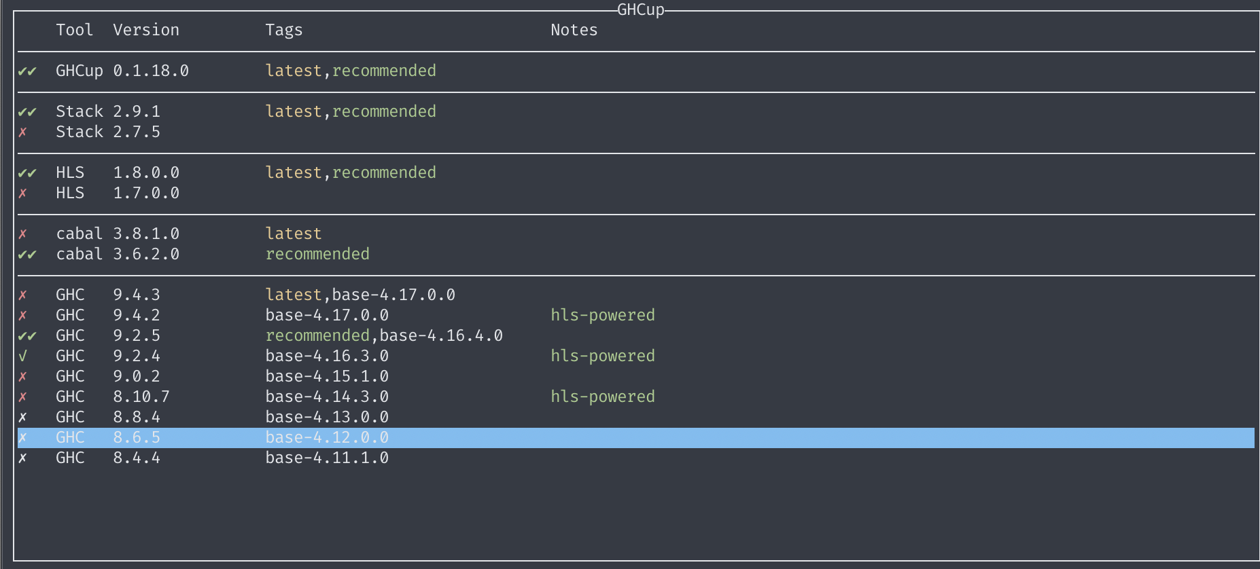Click the latest tag on cabal 3.8.1.0
The height and width of the screenshot is (569, 1260).
[294, 234]
